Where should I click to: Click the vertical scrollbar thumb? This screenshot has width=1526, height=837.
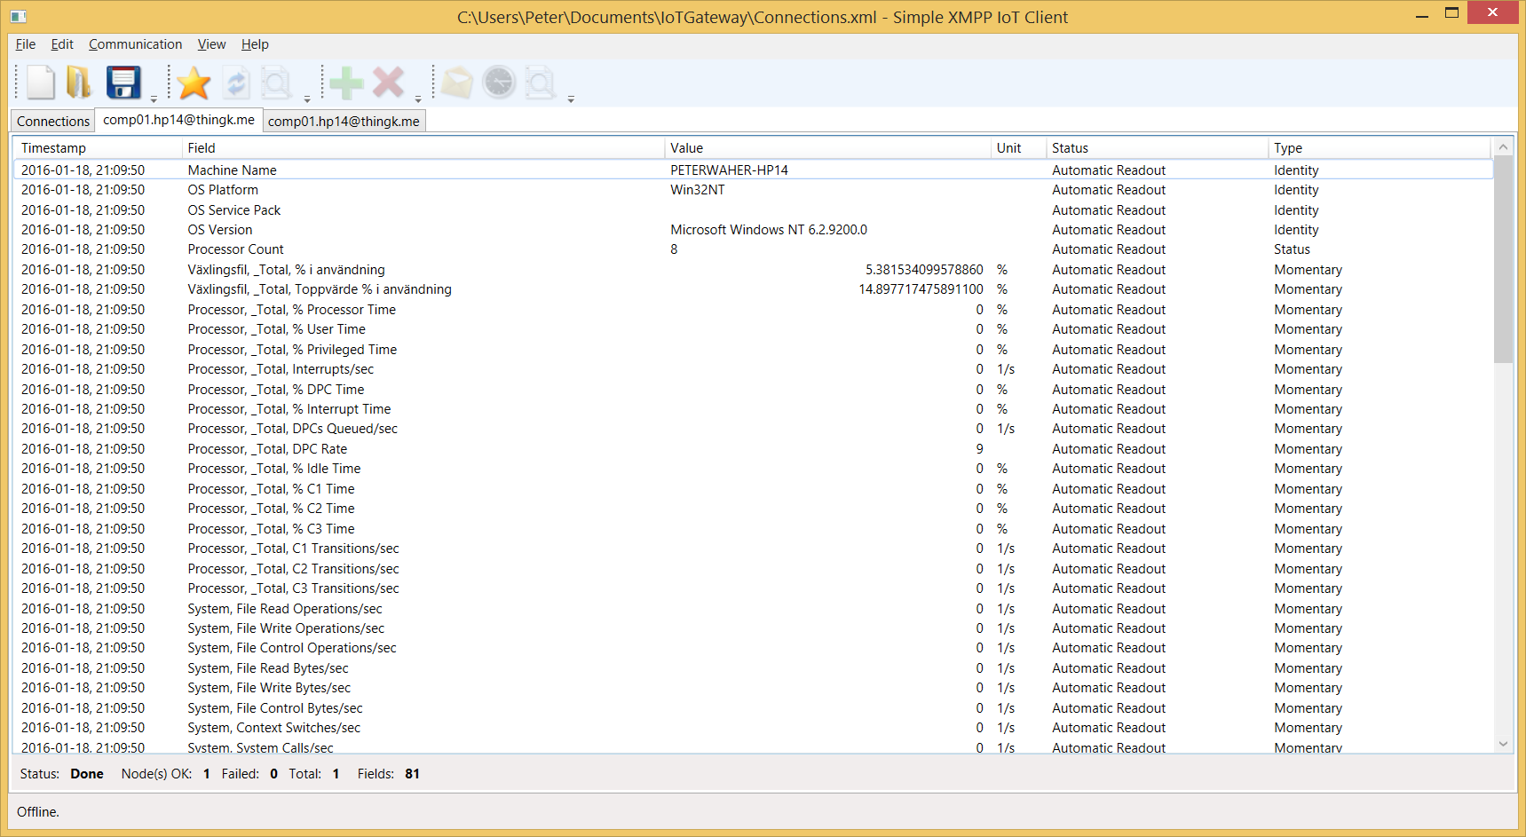click(x=1503, y=259)
